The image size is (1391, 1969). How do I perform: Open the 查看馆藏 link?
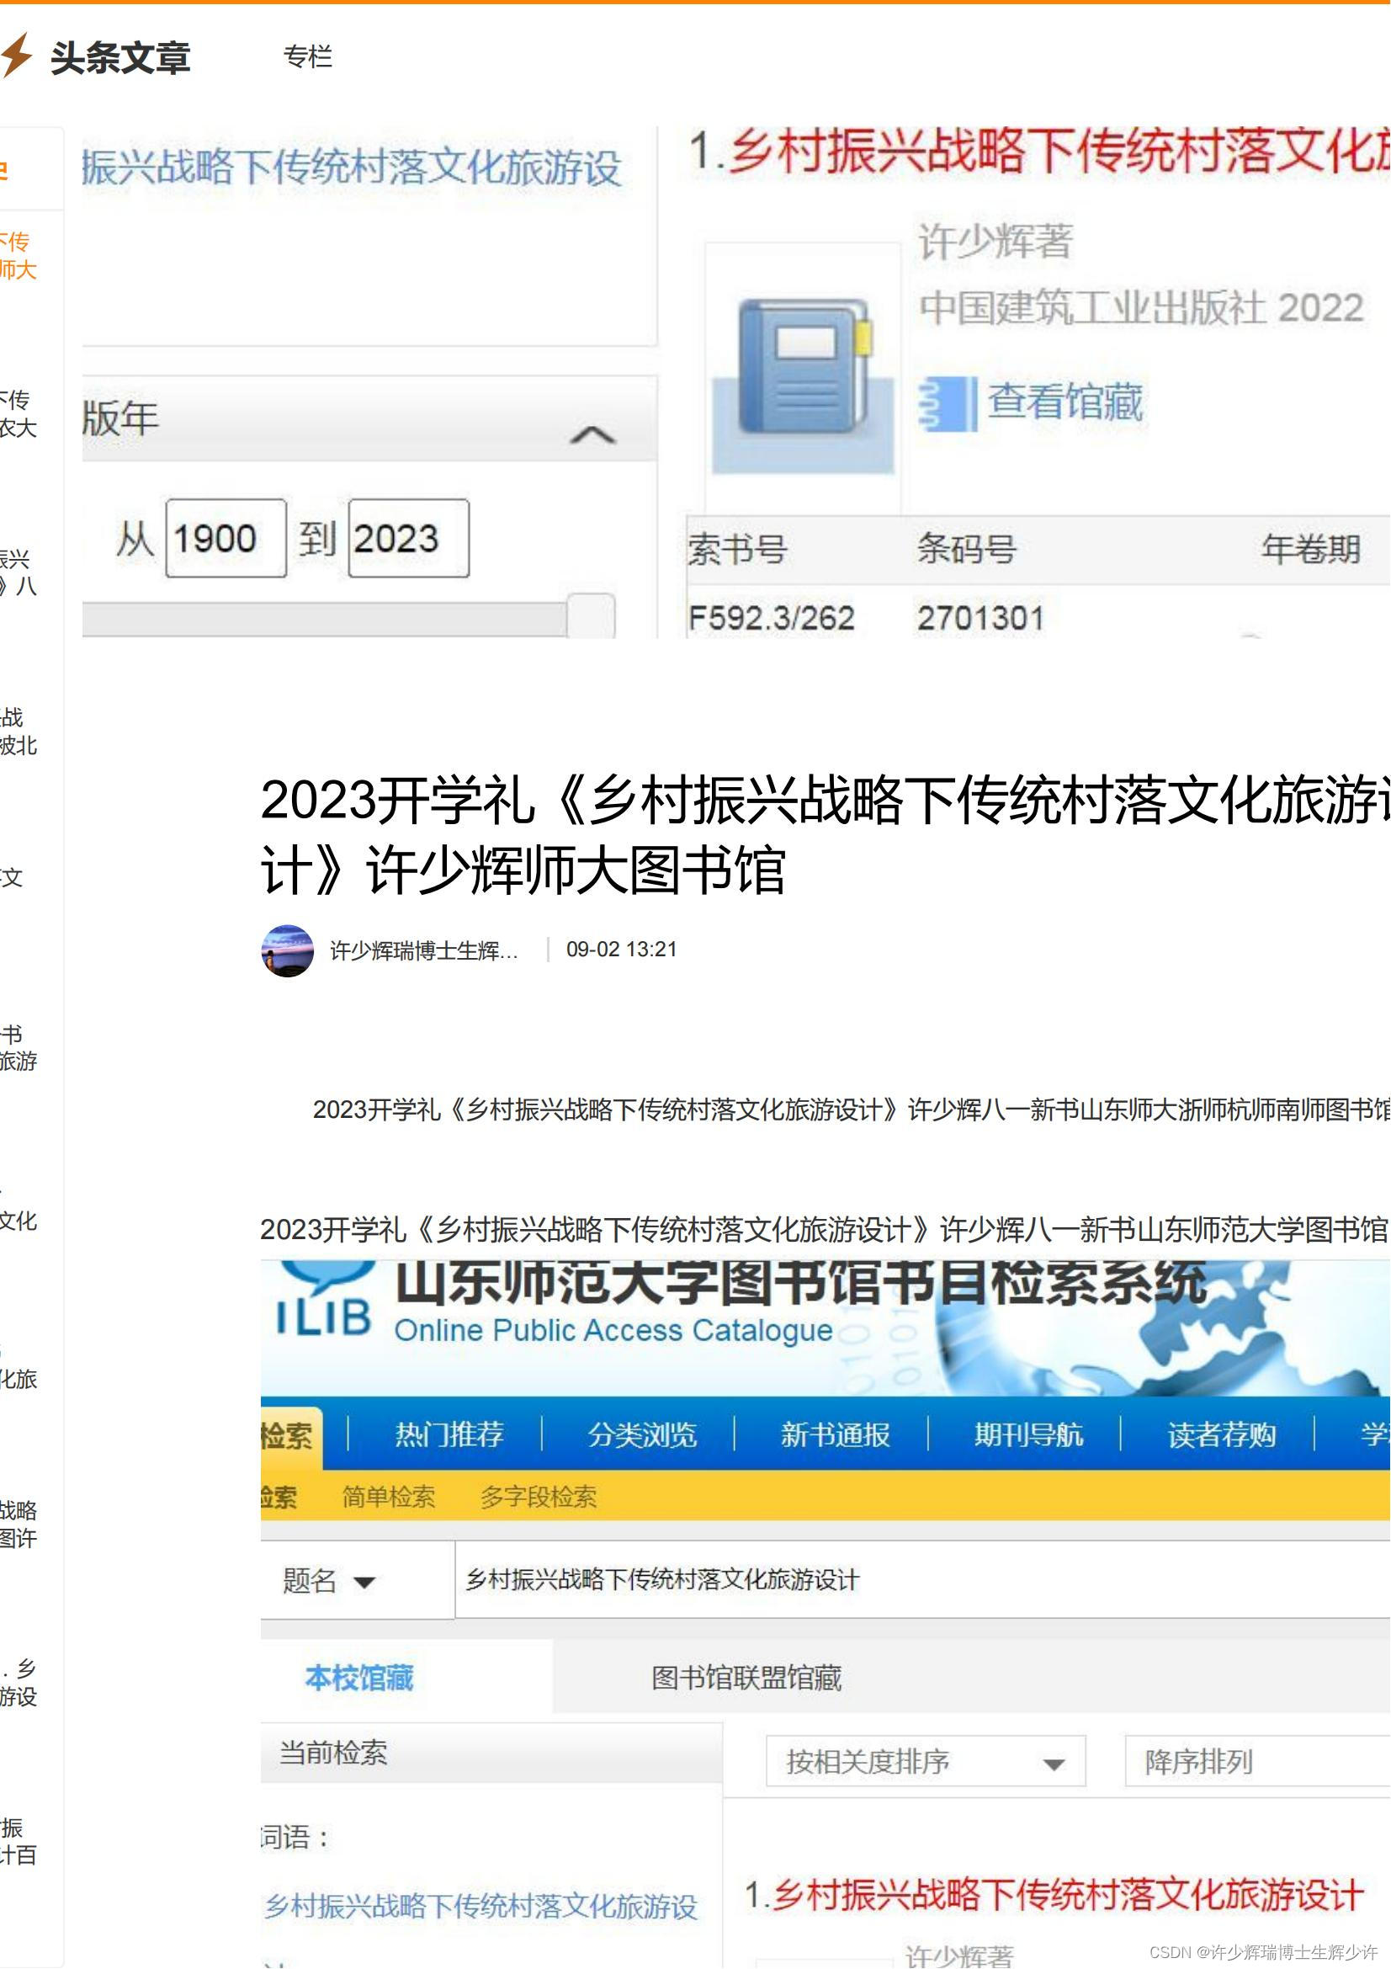(1065, 402)
